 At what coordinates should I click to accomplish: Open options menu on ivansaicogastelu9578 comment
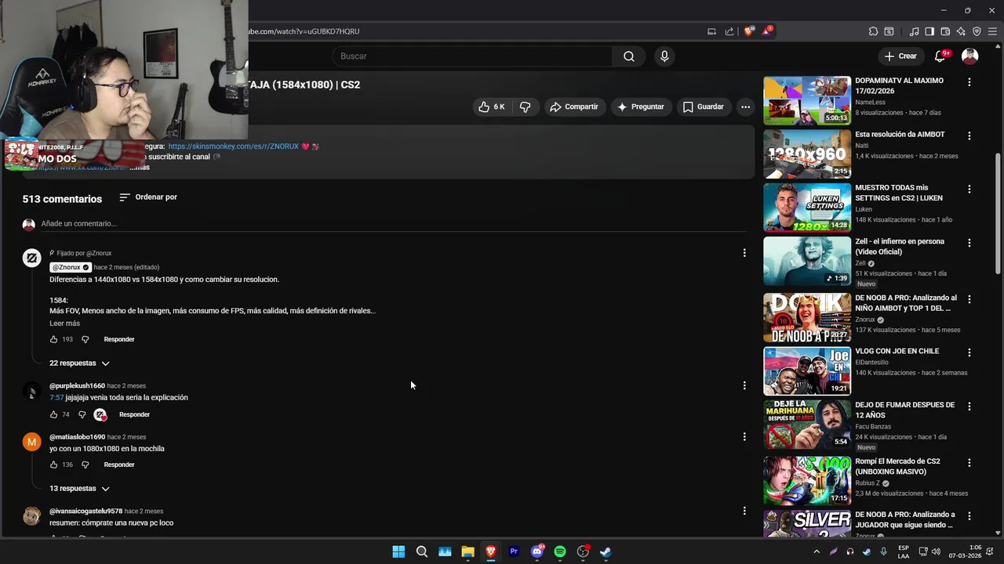744,511
